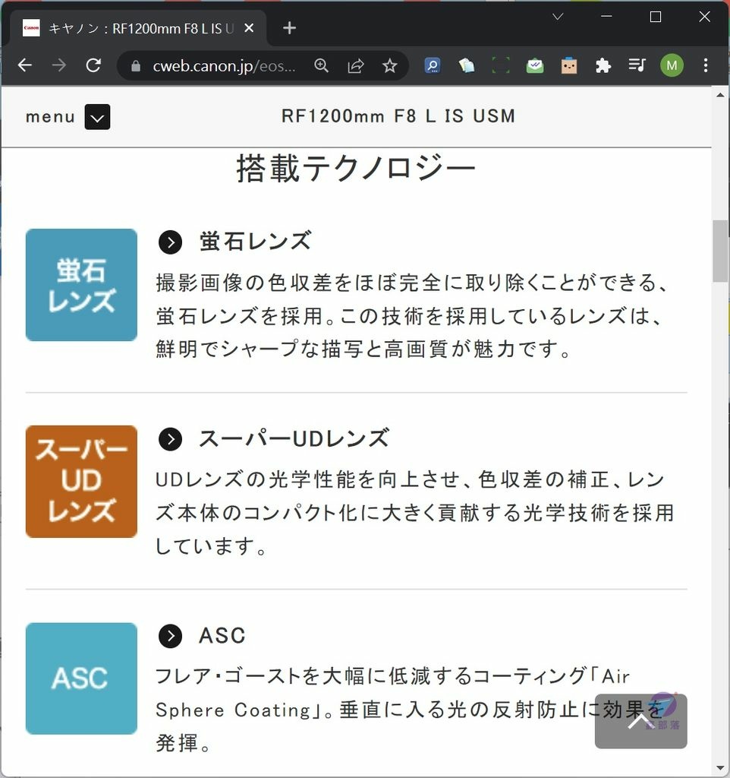
Task: Open the paper stack extension icon
Action: pos(467,65)
